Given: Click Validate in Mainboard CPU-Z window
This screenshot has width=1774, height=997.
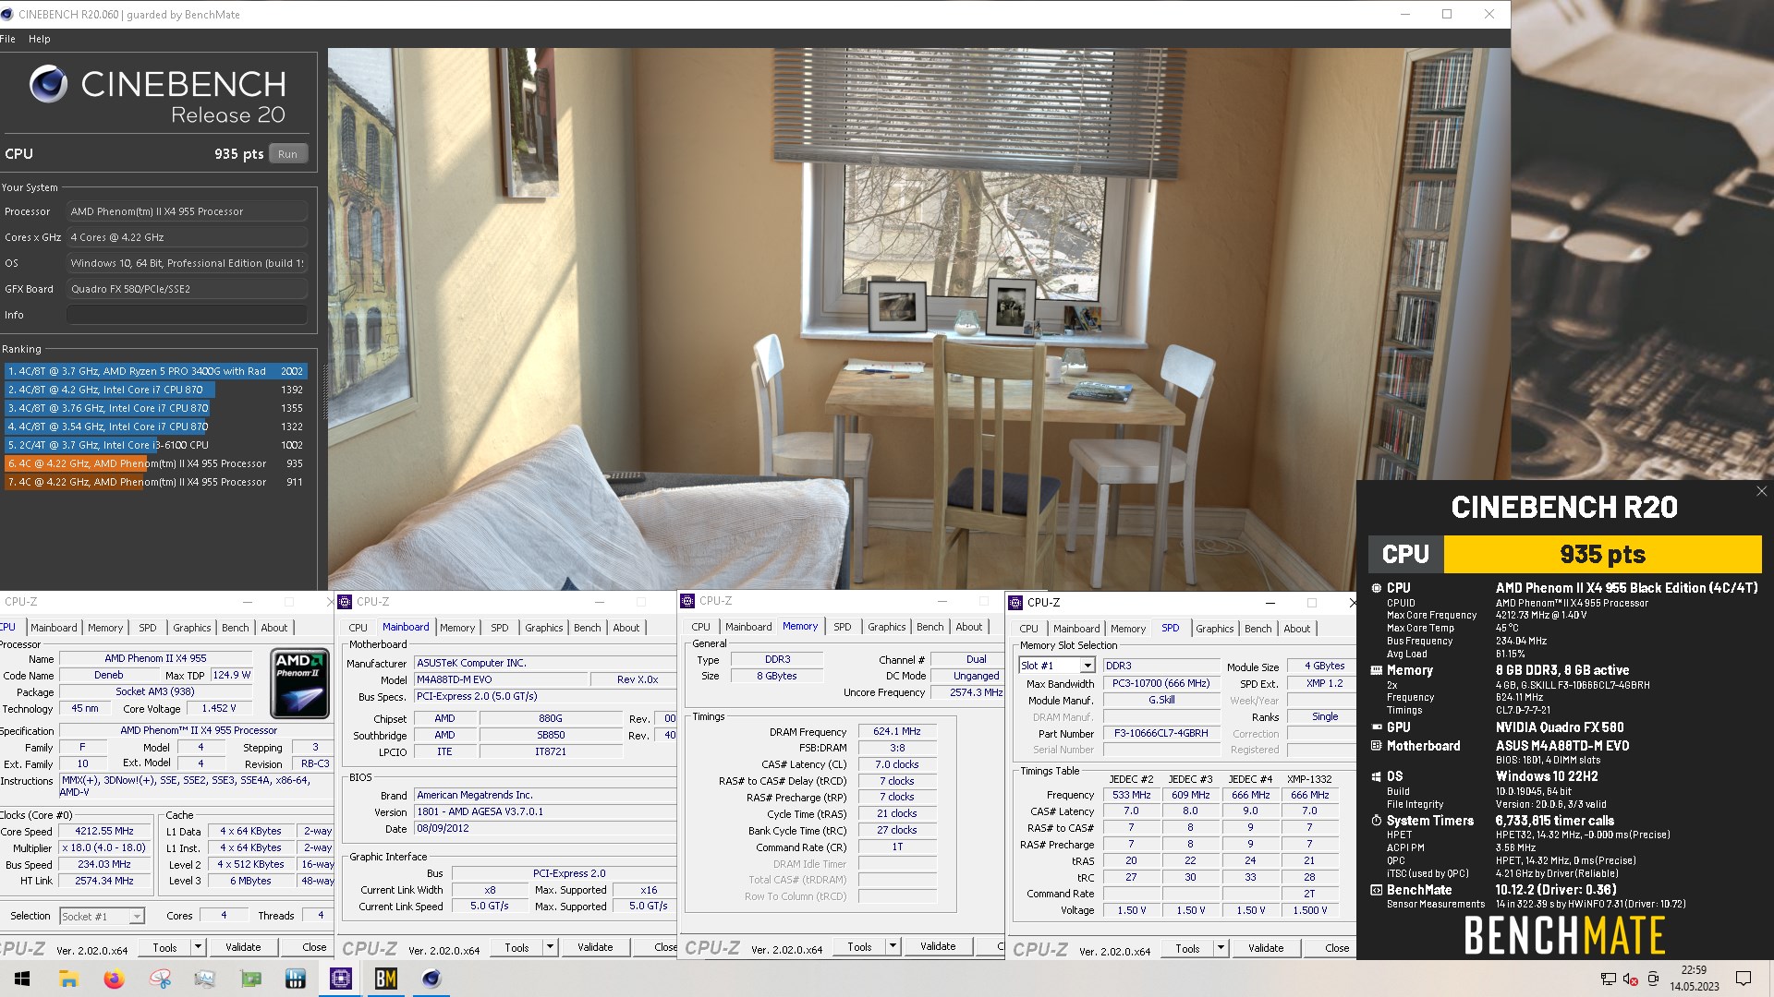Looking at the screenshot, I should pyautogui.click(x=595, y=947).
